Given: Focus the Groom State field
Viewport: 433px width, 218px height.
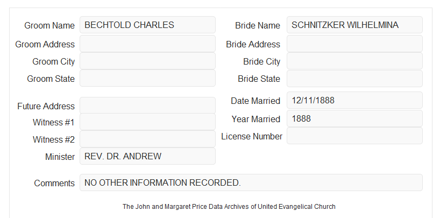Looking at the screenshot, I should click(147, 78).
